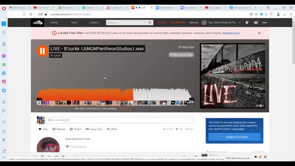The width and height of the screenshot is (295, 166).
Task: Click the Write a comment field
Action: point(120,120)
